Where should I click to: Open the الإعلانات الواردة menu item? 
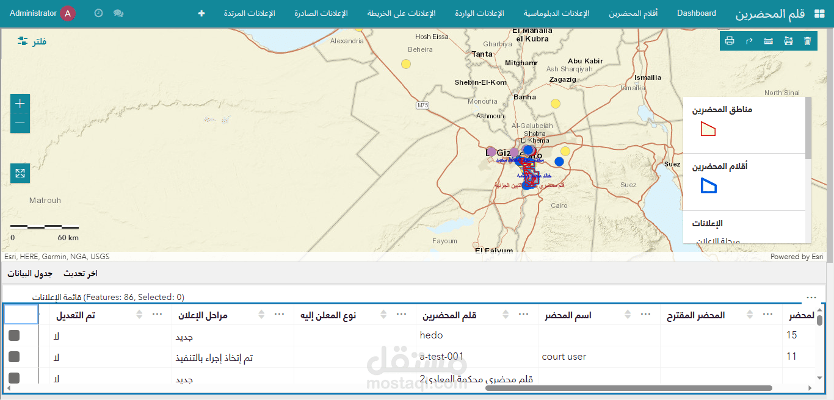(x=479, y=13)
